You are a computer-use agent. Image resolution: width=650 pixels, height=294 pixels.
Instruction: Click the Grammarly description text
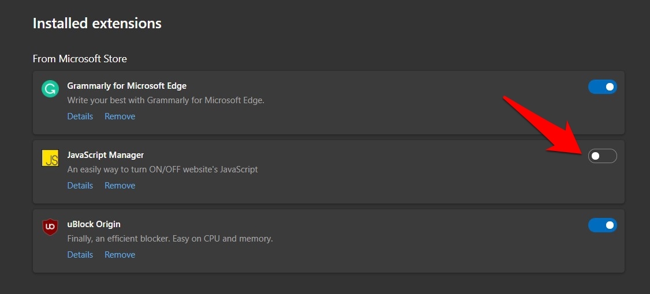165,100
